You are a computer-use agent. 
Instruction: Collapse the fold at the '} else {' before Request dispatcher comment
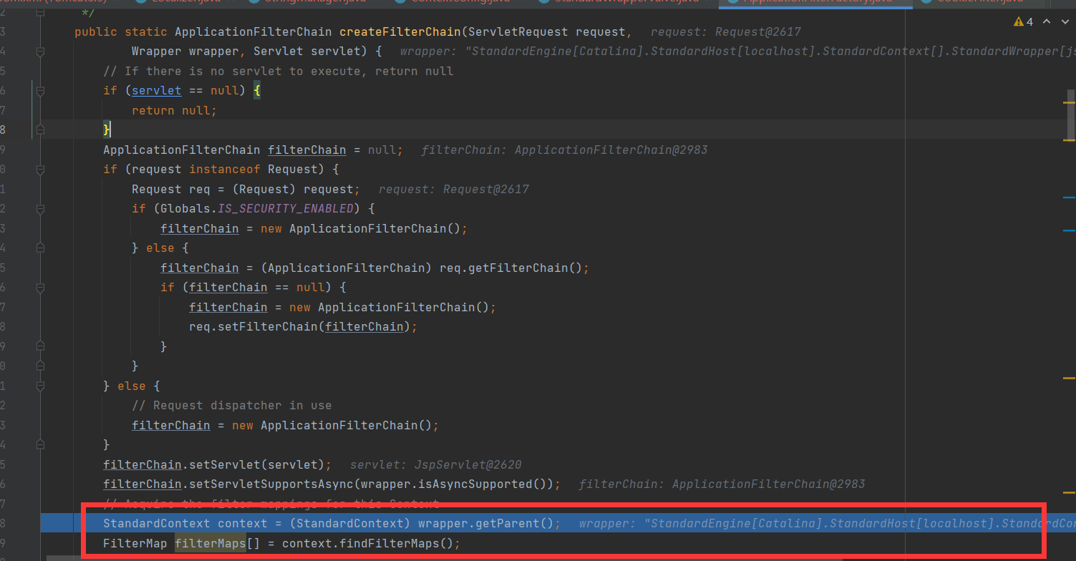point(40,386)
